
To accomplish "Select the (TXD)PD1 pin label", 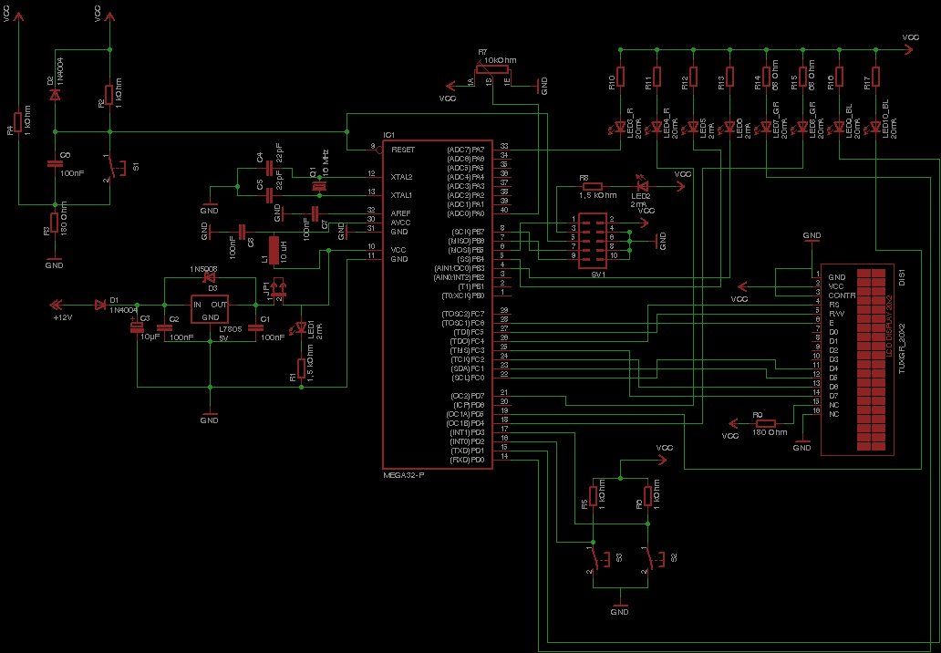I will 466,451.
